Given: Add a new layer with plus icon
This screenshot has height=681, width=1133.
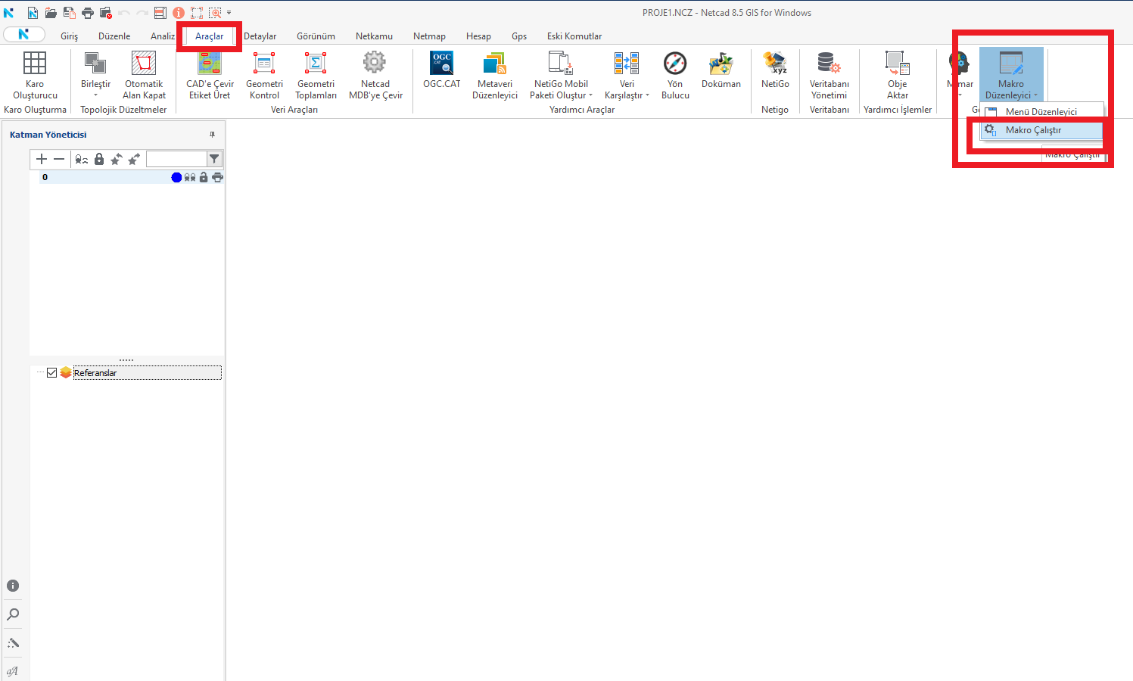Looking at the screenshot, I should pos(42,159).
